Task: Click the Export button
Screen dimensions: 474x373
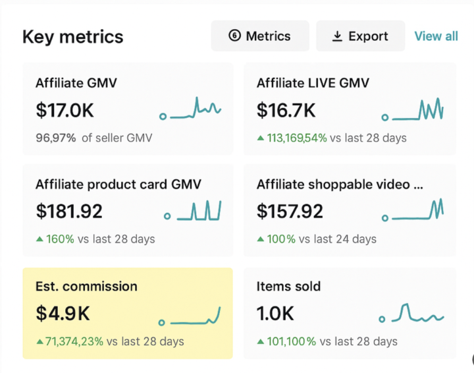Action: (x=359, y=36)
